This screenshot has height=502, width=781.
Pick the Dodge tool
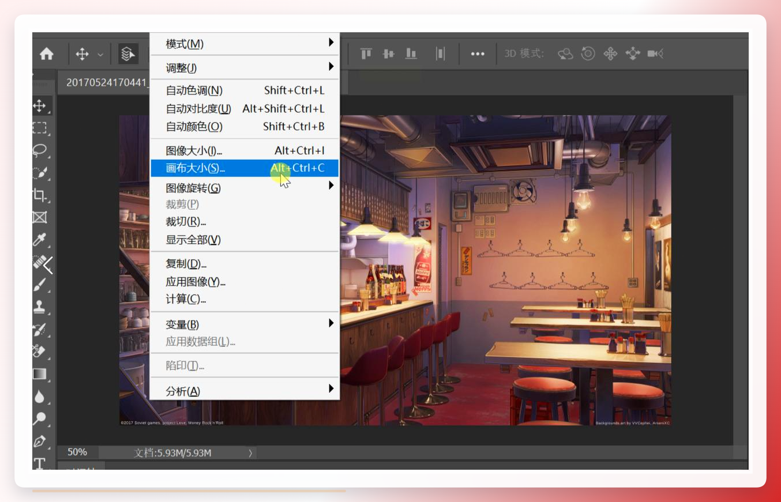coord(39,419)
